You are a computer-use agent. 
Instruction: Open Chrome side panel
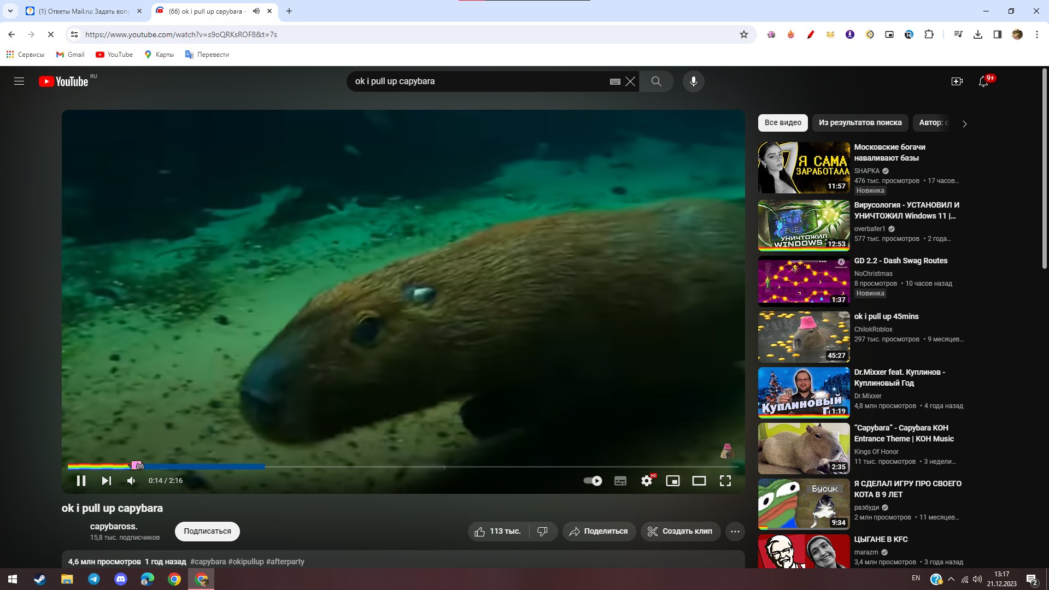pos(998,34)
